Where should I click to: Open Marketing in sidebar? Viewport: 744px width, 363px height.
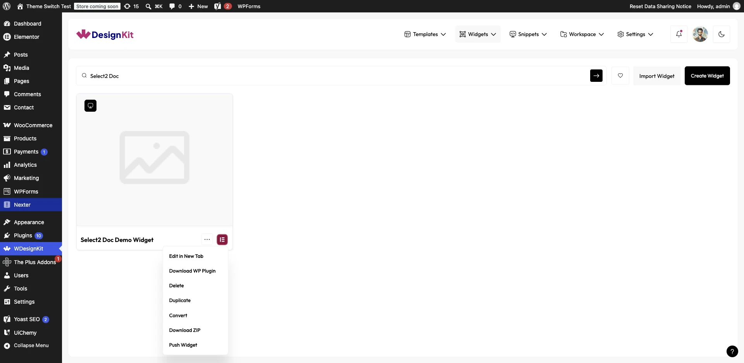31,178
